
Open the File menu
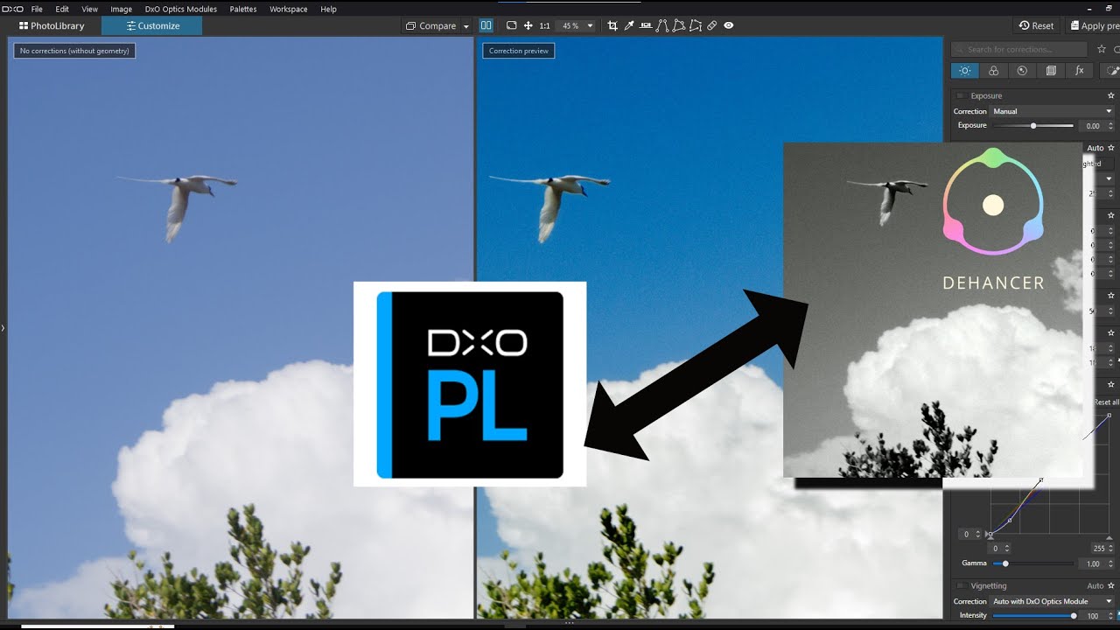click(x=37, y=9)
